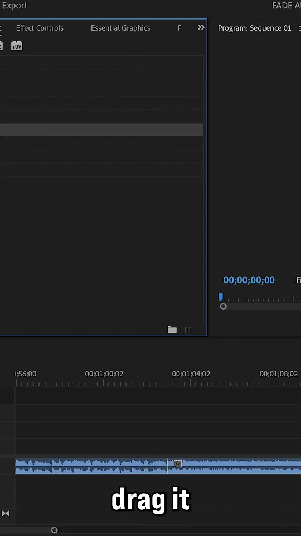Click the trash delete icon in panel
301x536 pixels.
(188, 329)
